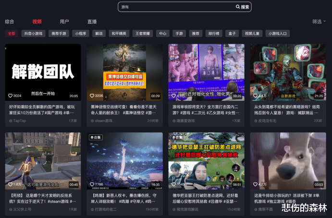
Task: Click the 搜索 button text
Action: point(245,7)
